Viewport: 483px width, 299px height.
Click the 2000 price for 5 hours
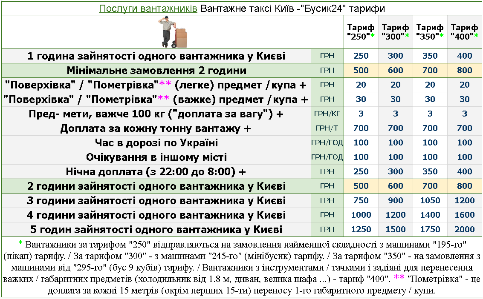click(464, 230)
